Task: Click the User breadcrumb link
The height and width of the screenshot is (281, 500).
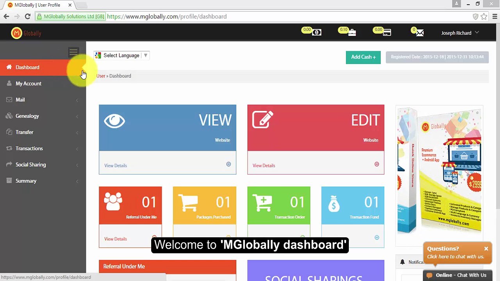Action: (101, 76)
